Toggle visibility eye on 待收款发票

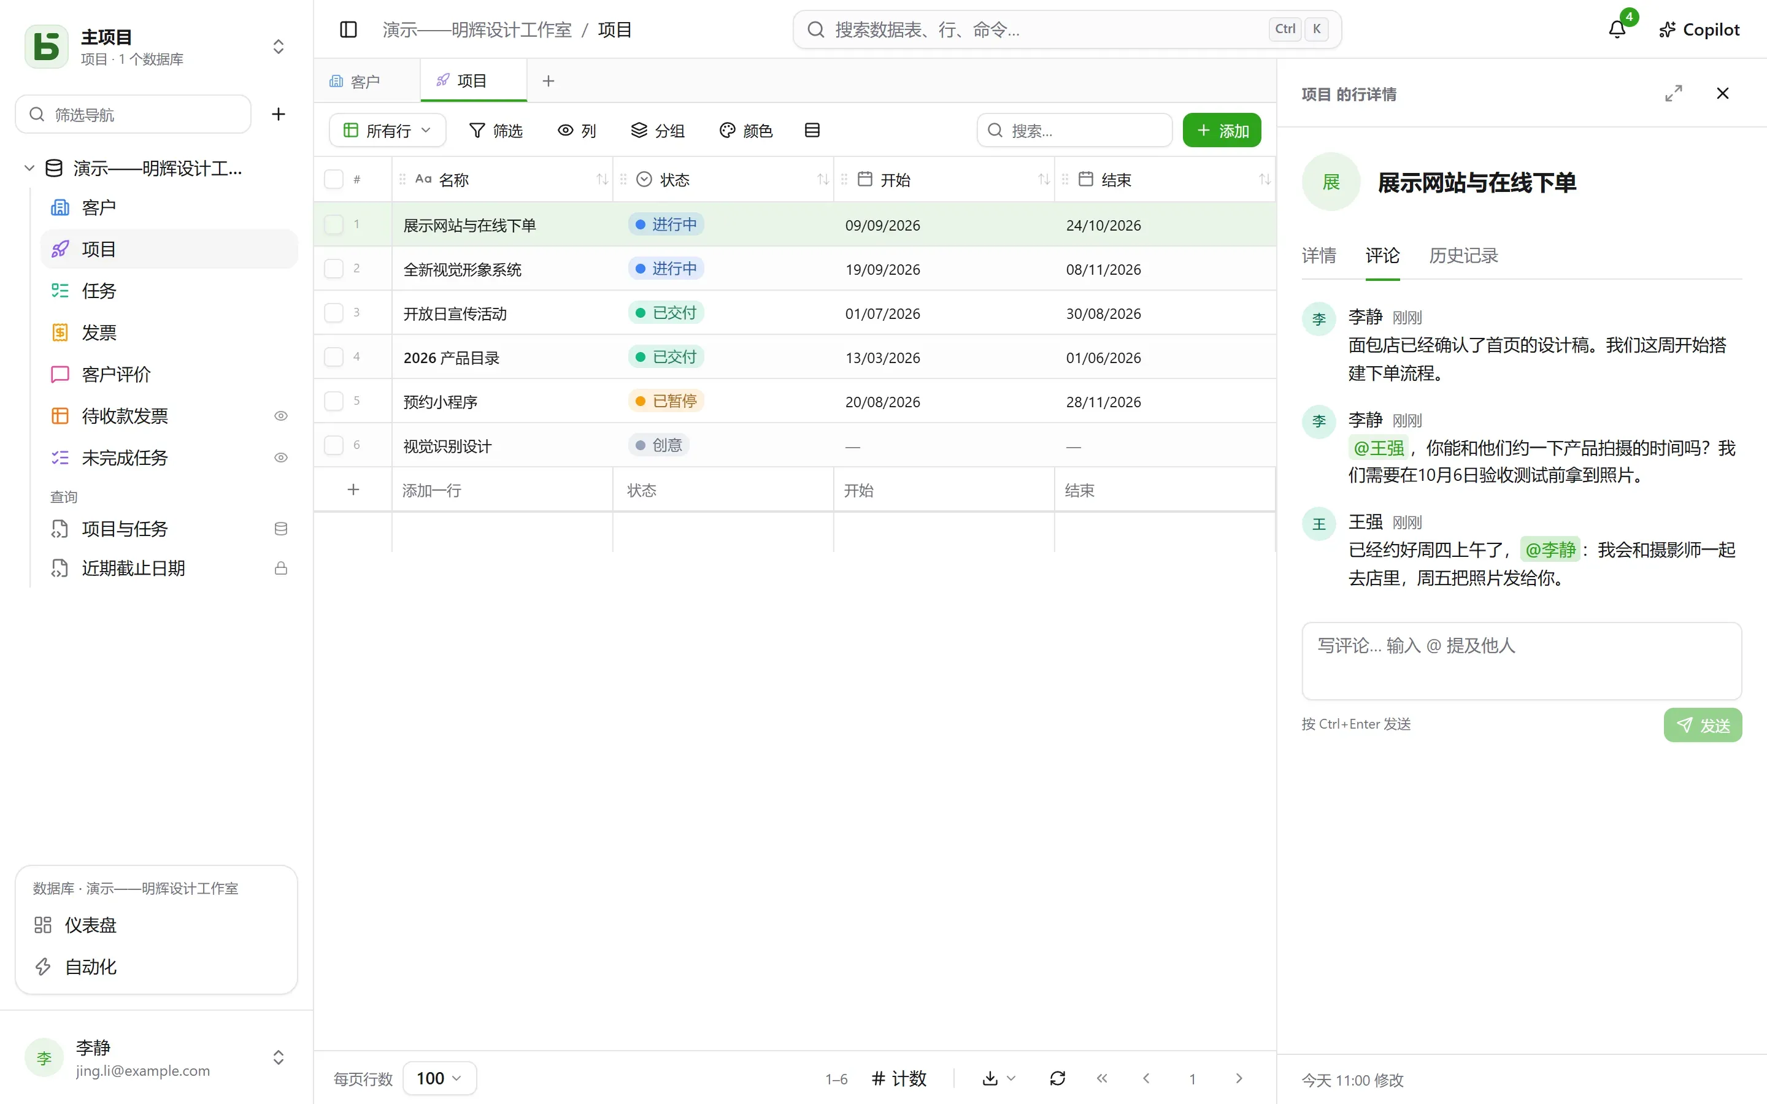coord(280,415)
